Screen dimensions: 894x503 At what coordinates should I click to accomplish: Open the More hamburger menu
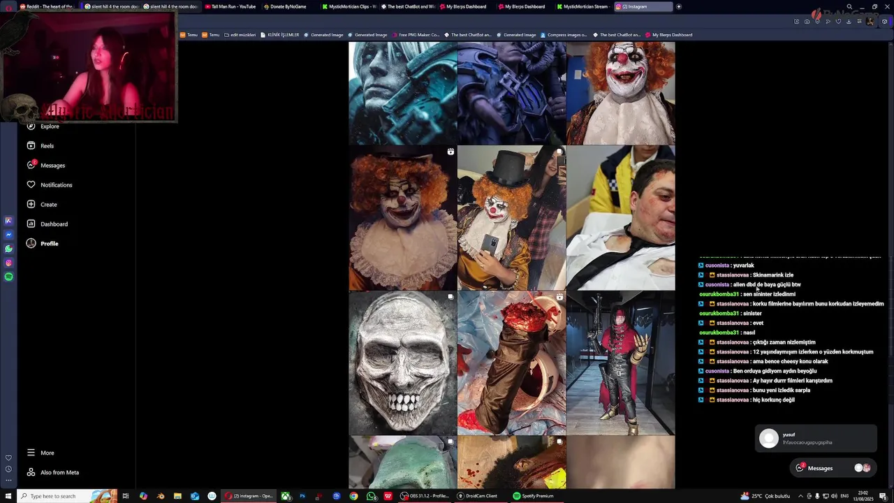pyautogui.click(x=31, y=453)
